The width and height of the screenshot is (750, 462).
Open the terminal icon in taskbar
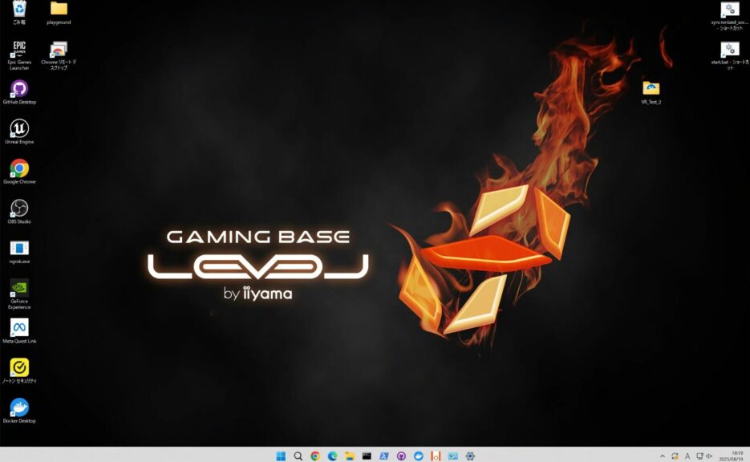[367, 456]
